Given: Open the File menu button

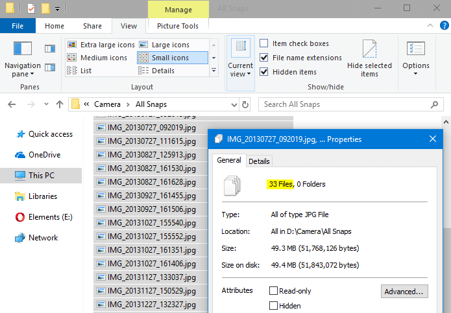Looking at the screenshot, I should pos(18,26).
